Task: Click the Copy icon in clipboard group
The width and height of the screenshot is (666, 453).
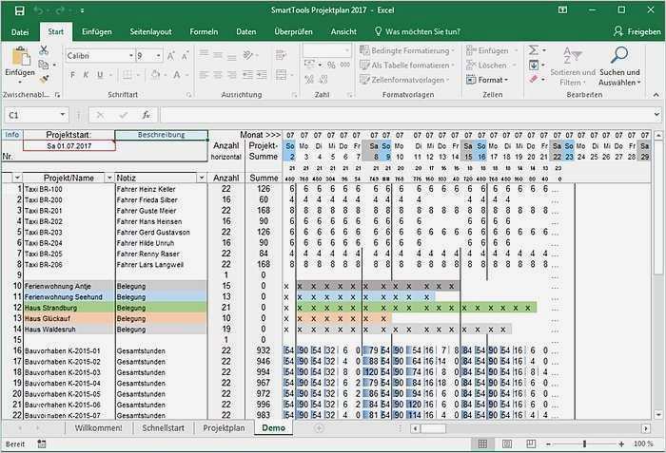Action: tap(44, 65)
